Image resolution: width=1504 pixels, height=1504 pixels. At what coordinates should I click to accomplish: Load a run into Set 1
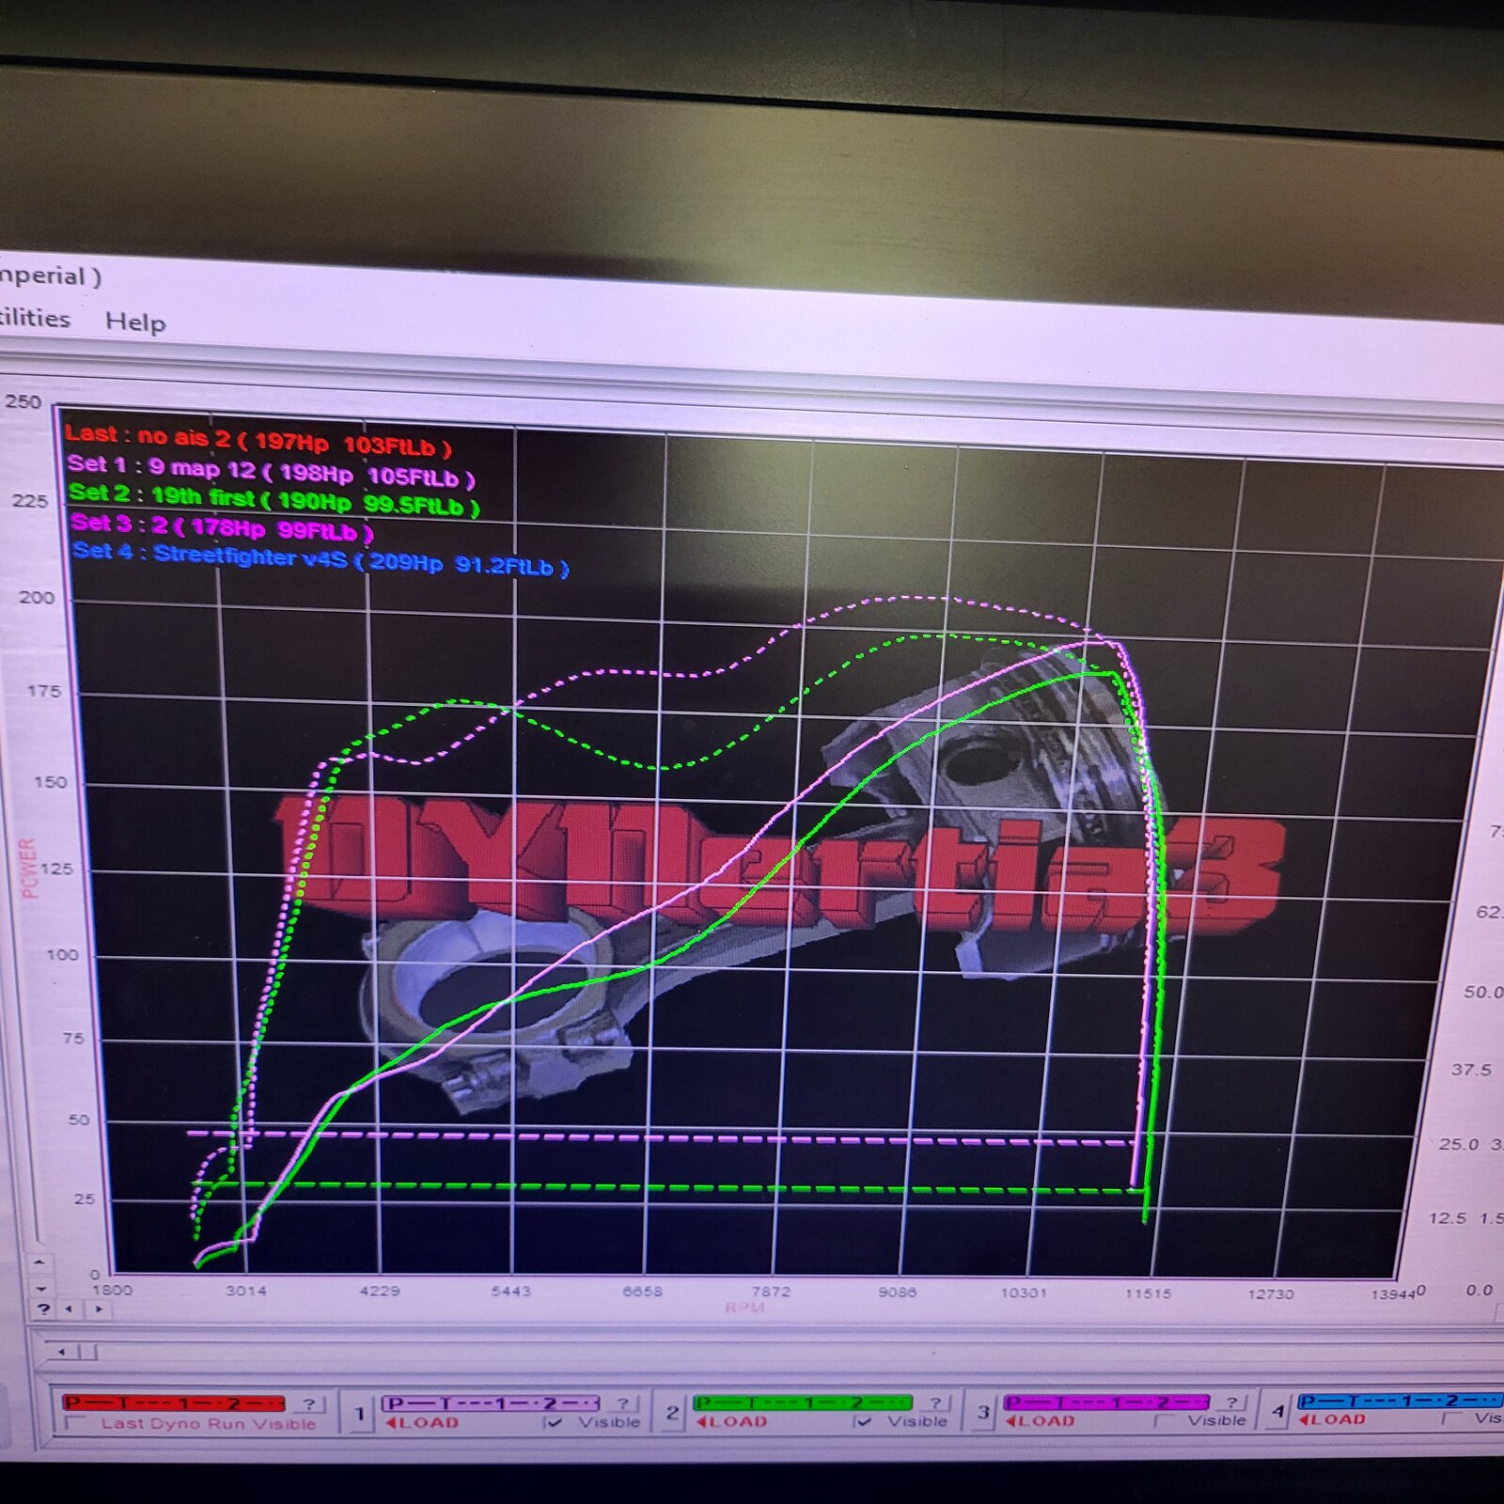(x=422, y=1423)
